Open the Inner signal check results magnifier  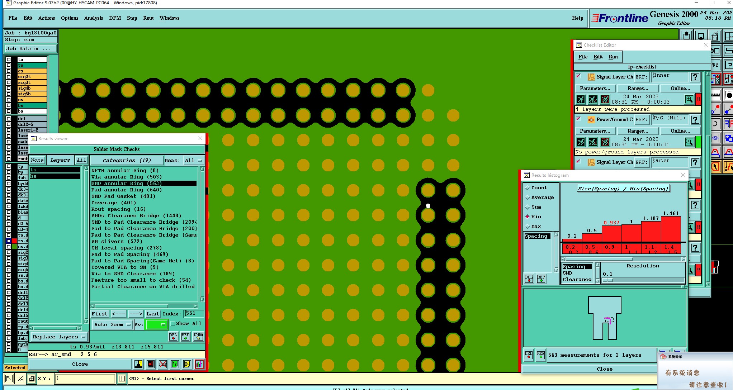(x=689, y=99)
